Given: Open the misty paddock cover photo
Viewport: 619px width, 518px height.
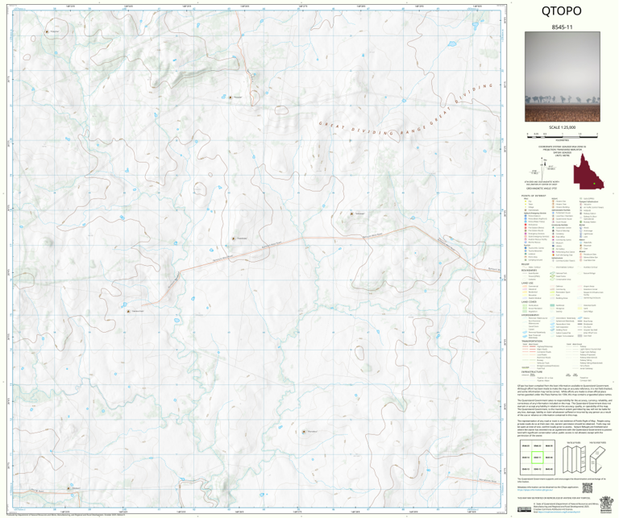Looking at the screenshot, I should (562, 77).
